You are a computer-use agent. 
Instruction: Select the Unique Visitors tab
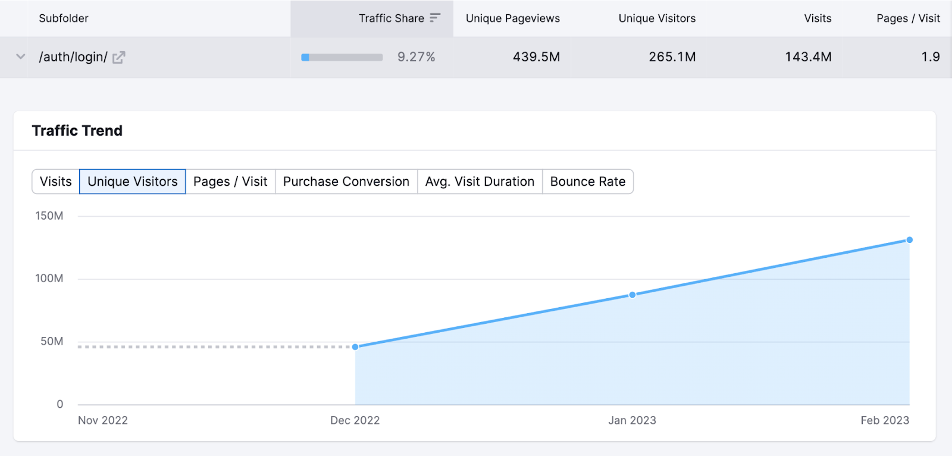tap(132, 182)
